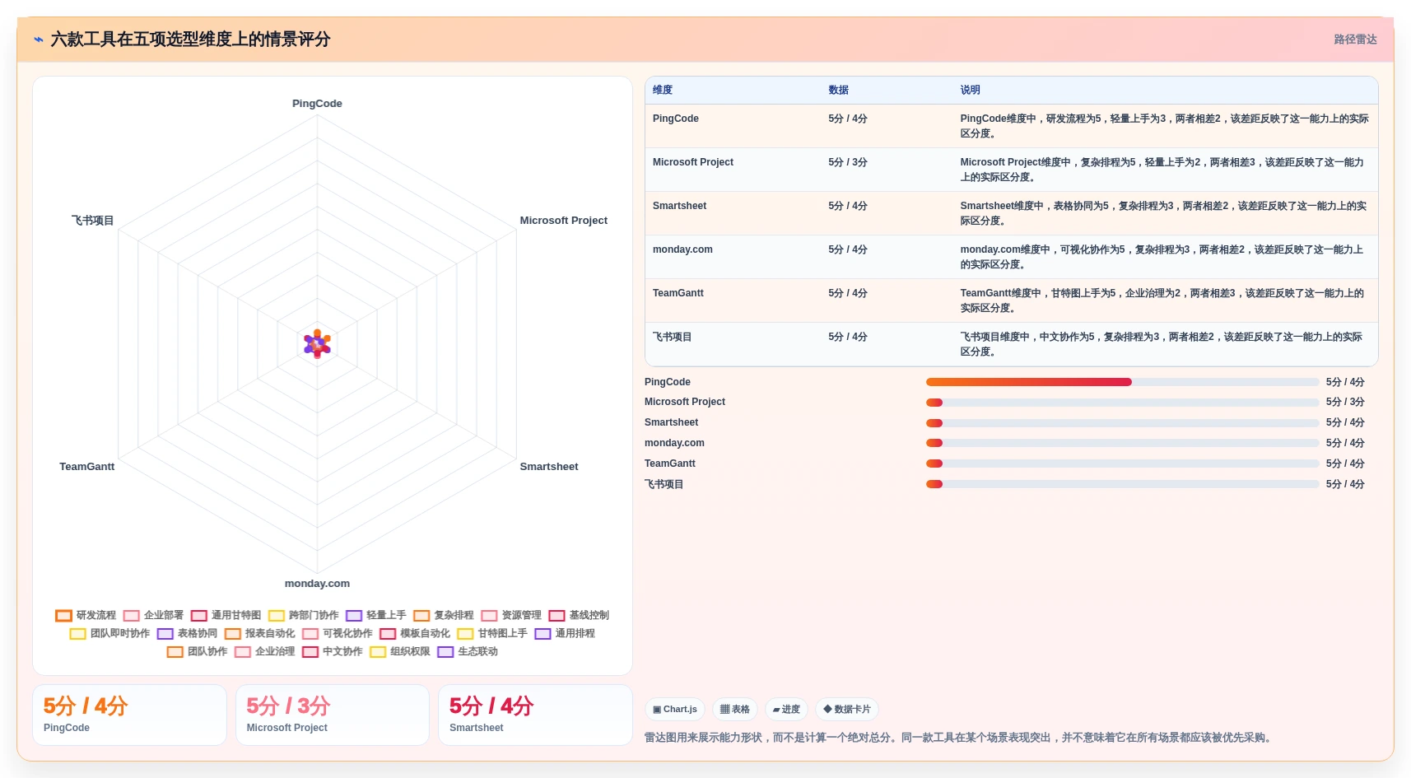Select the 进度 chip

(786, 709)
